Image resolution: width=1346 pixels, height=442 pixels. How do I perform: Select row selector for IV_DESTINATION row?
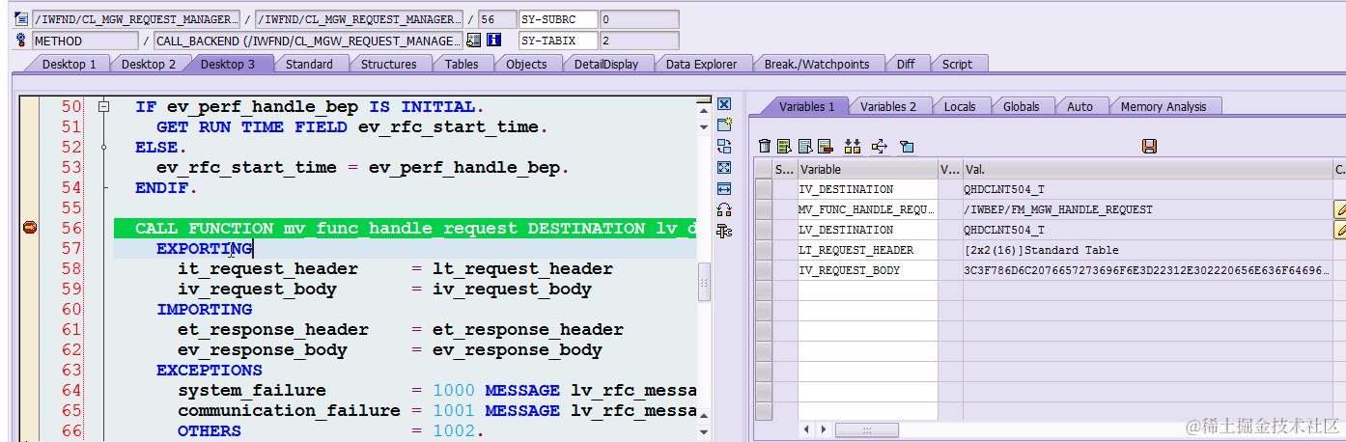coord(764,189)
